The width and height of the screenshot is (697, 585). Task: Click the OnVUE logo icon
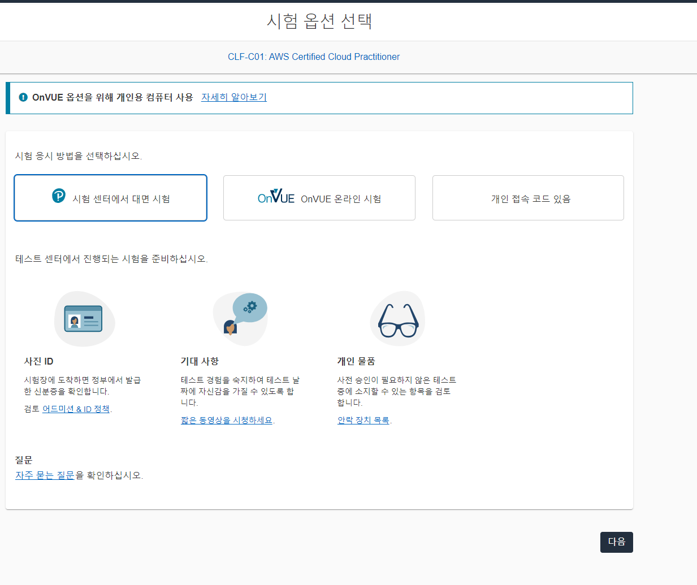click(x=276, y=196)
